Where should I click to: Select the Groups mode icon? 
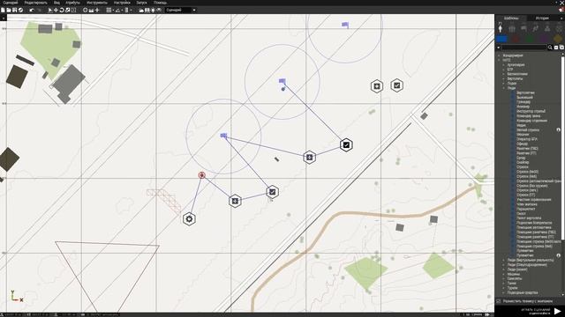point(512,28)
